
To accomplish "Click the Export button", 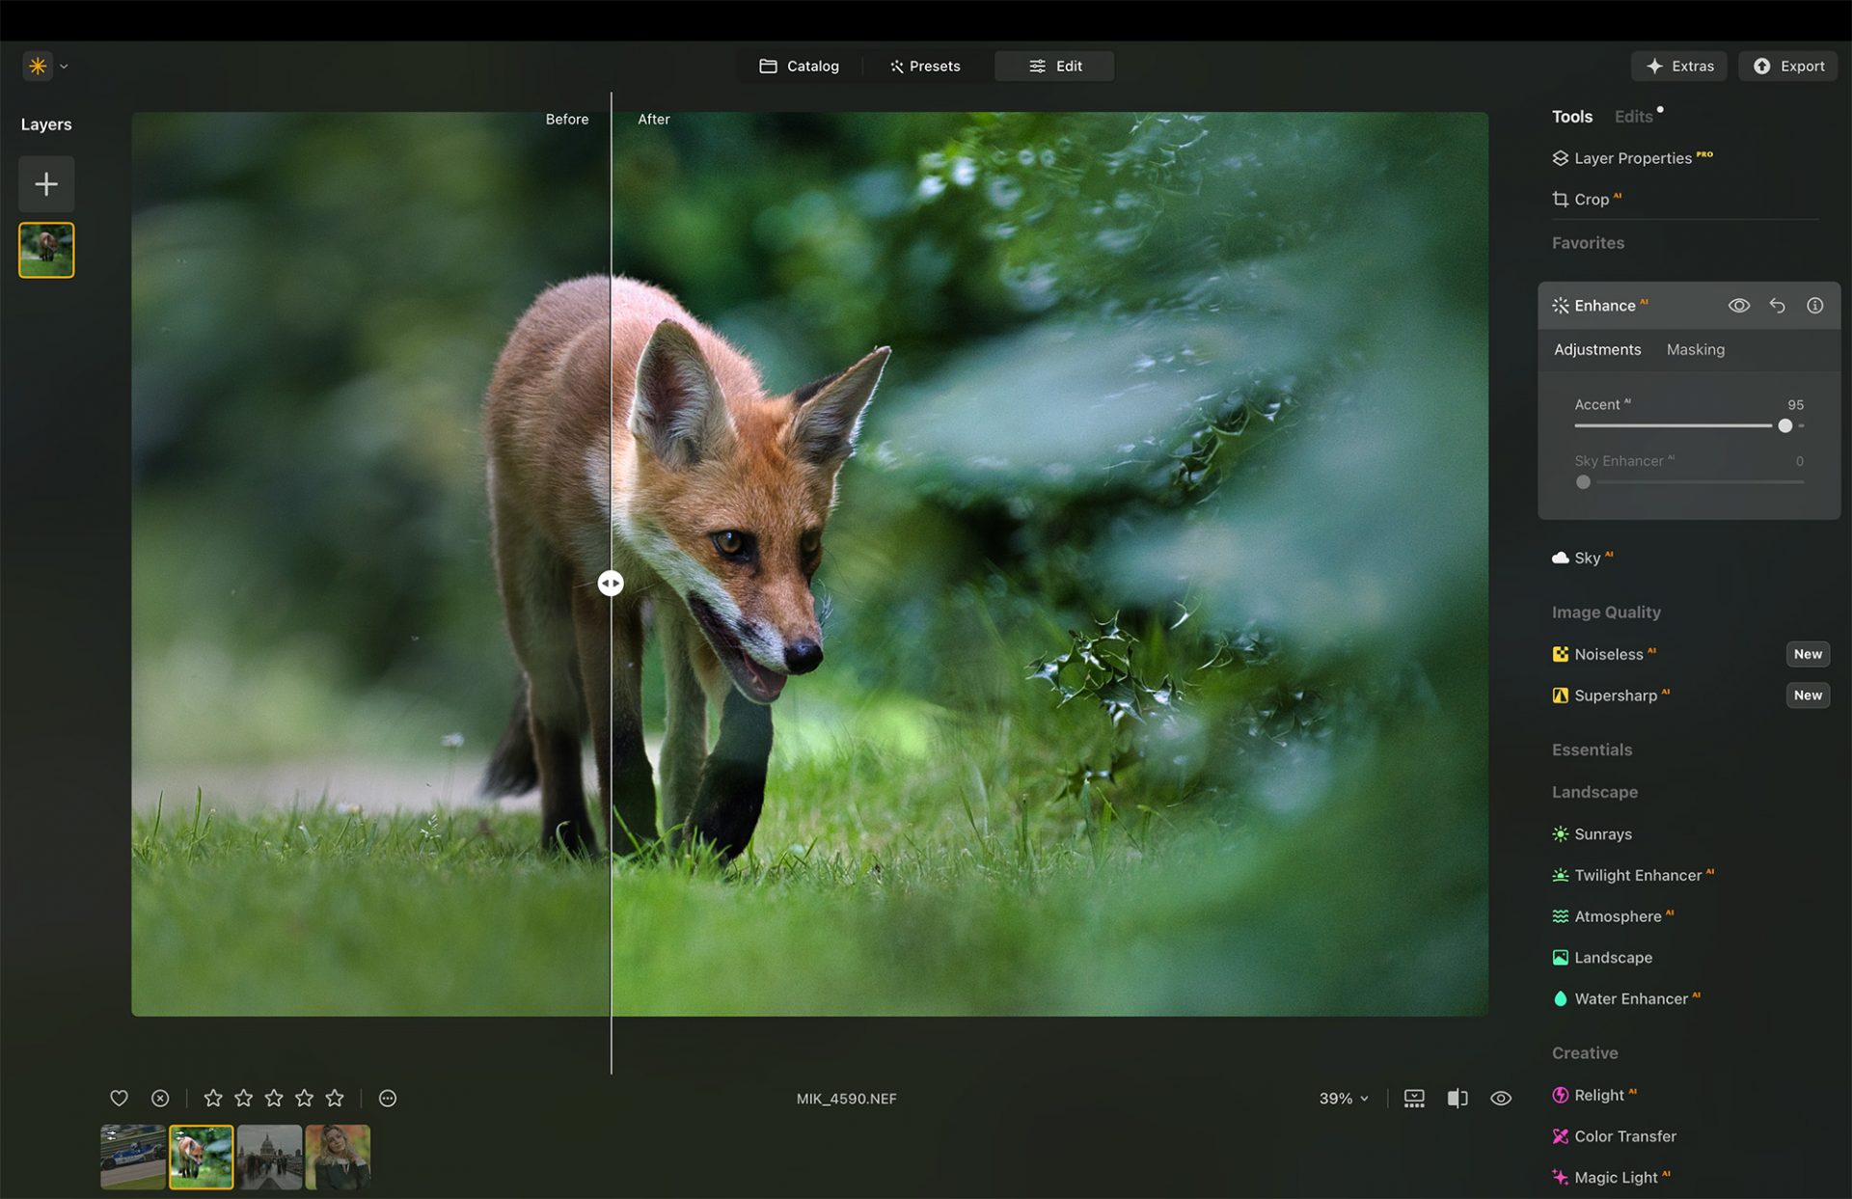I will coord(1787,66).
